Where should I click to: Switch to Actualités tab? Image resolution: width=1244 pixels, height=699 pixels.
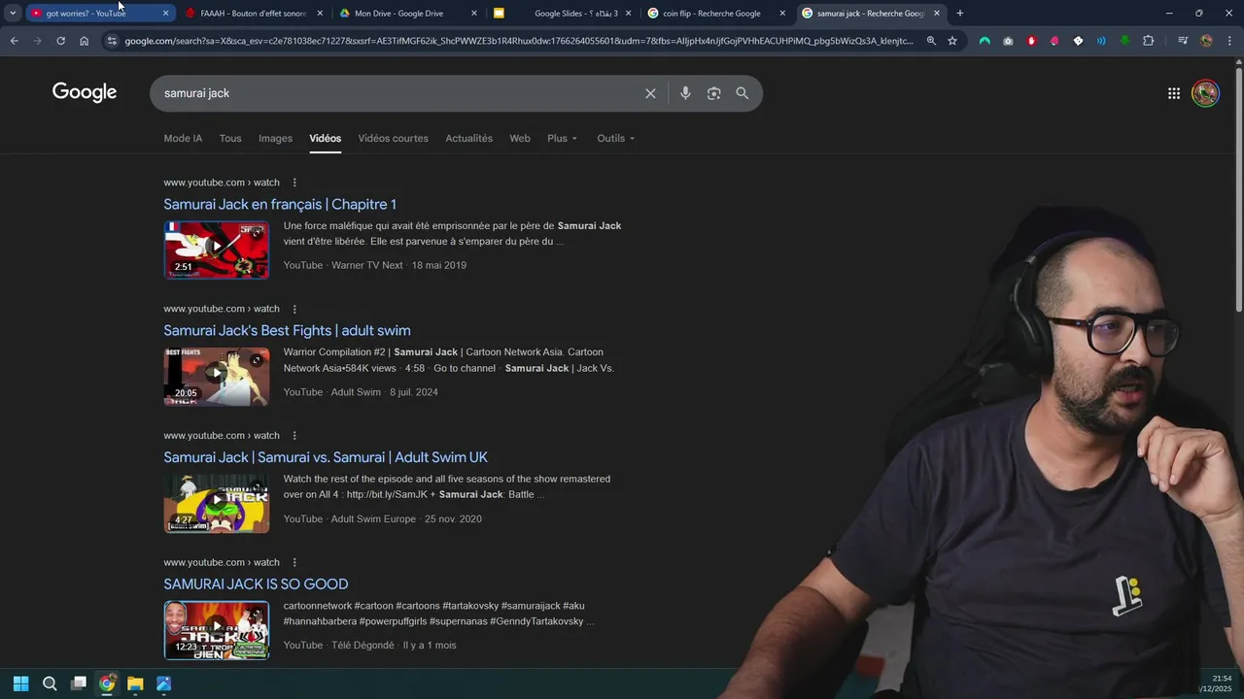click(468, 138)
